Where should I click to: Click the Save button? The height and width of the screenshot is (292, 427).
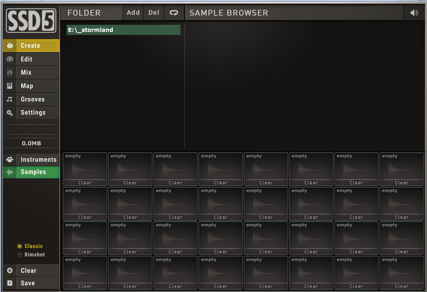point(31,283)
